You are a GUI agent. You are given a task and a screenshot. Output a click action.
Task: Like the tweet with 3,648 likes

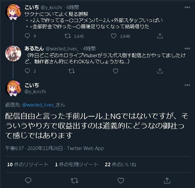point(113,36)
